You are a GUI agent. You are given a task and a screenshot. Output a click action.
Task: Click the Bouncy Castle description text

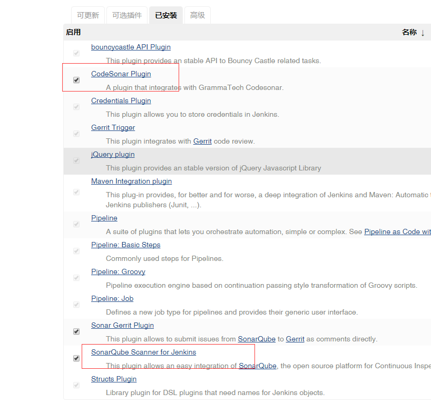213,61
